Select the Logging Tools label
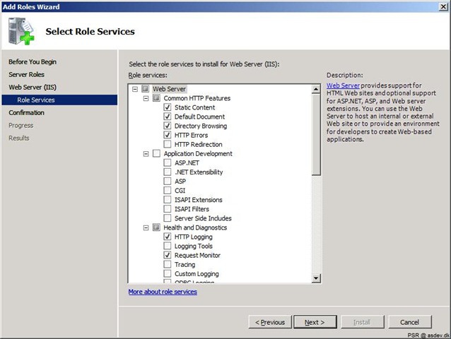Viewport: 451px width, 339px height. [x=194, y=246]
